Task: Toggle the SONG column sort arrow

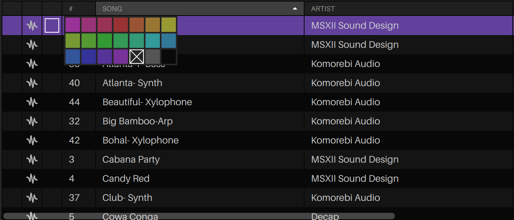Action: [x=295, y=8]
